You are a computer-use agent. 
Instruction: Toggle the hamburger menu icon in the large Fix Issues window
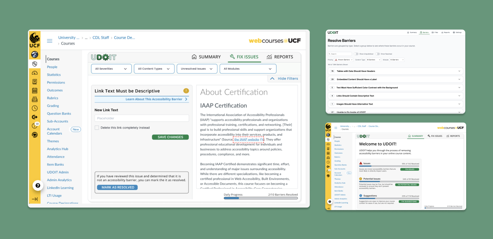[49, 41]
